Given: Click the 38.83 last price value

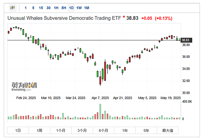Looking at the screenshot, I should click(x=132, y=18).
